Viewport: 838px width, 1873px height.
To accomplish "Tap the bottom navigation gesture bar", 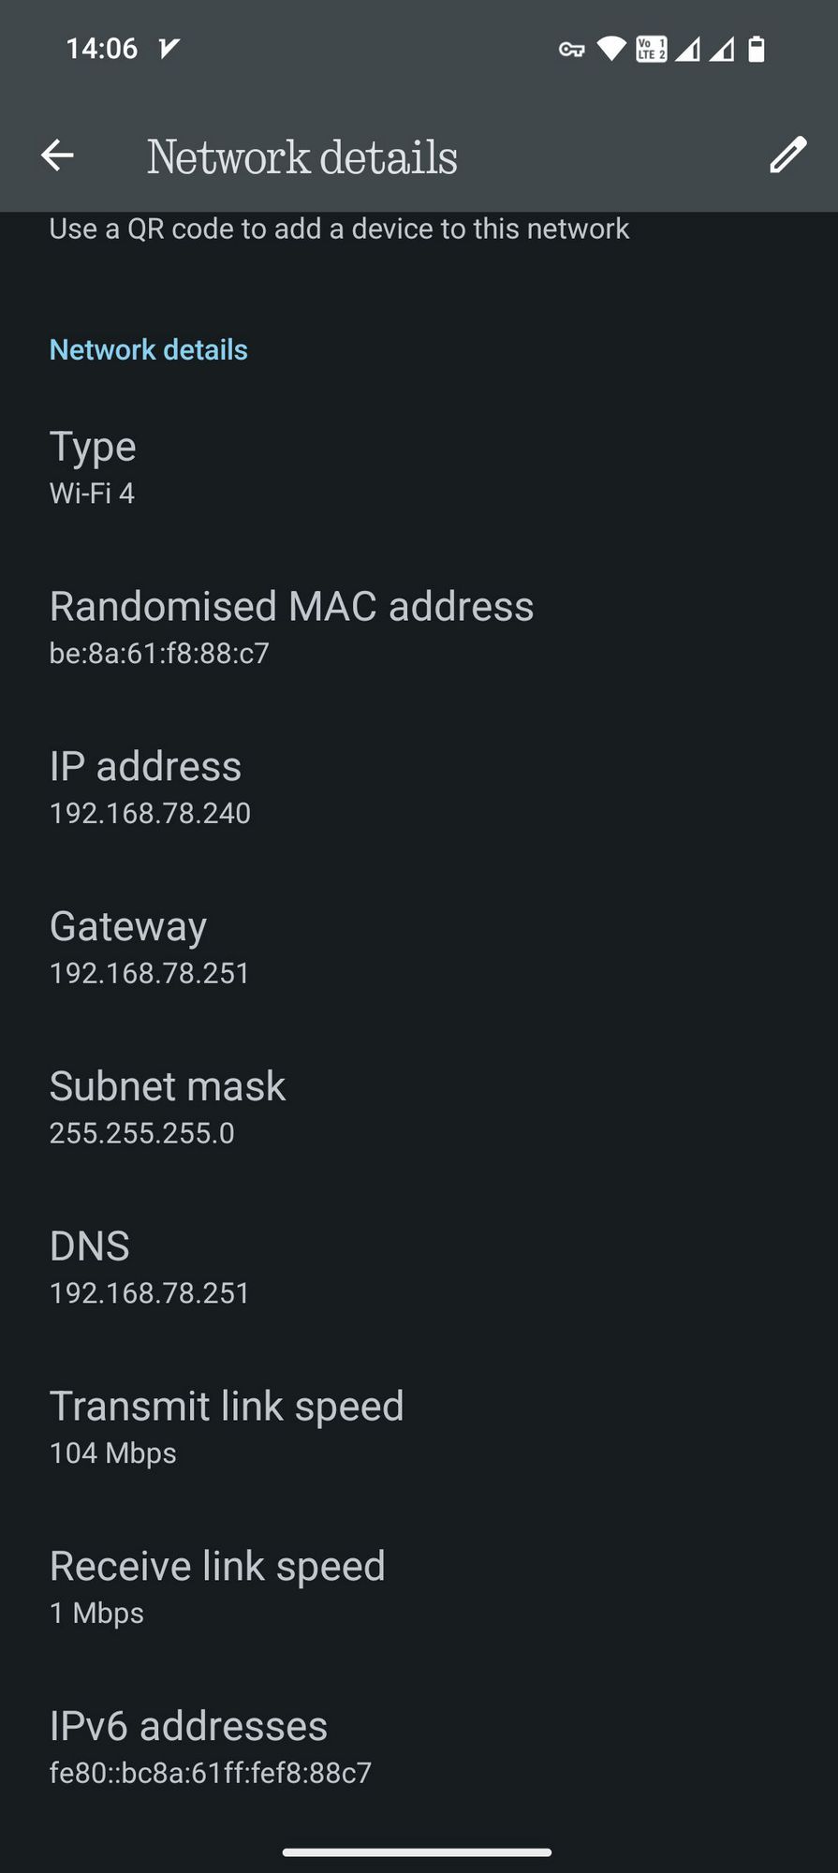I will pyautogui.click(x=418, y=1851).
